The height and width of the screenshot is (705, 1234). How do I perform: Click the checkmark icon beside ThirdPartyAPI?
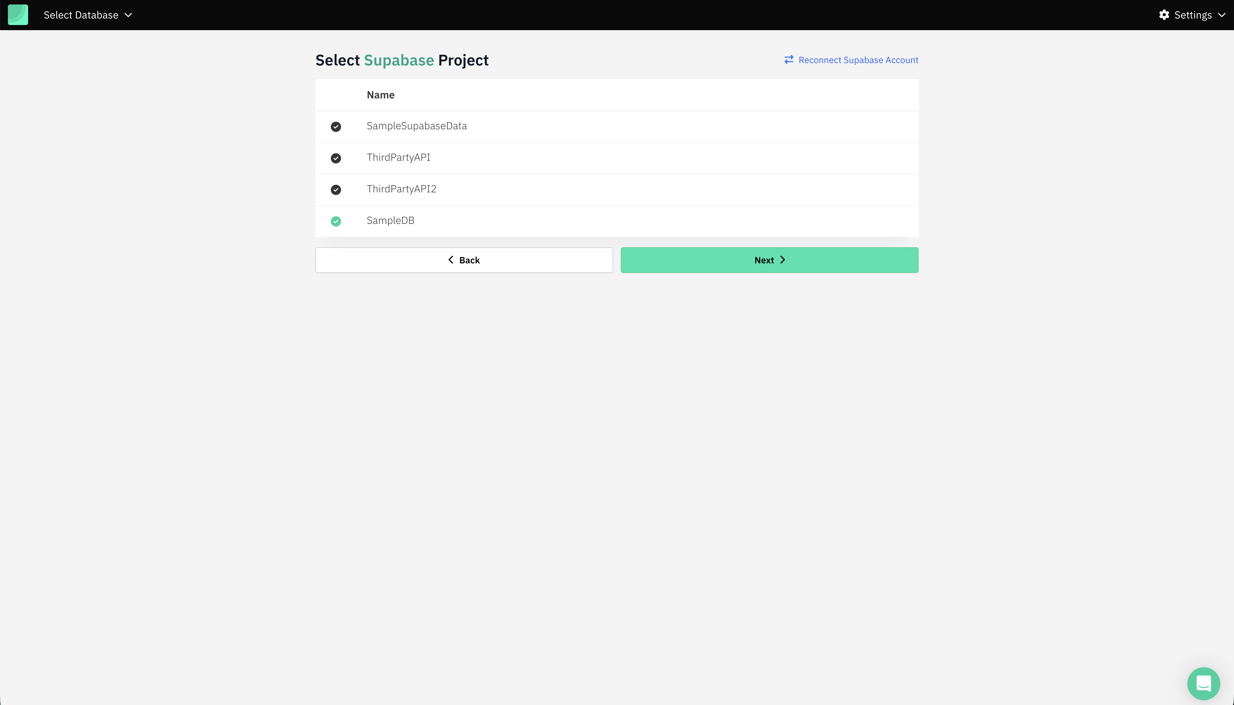pyautogui.click(x=336, y=158)
